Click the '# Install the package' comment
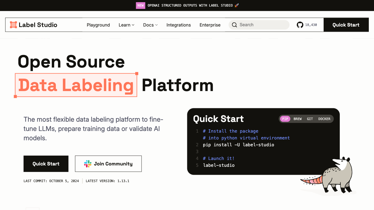 pos(231,131)
